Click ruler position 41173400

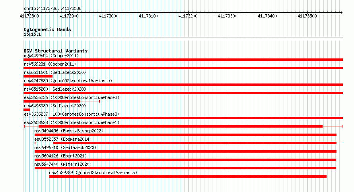click(x=267, y=16)
